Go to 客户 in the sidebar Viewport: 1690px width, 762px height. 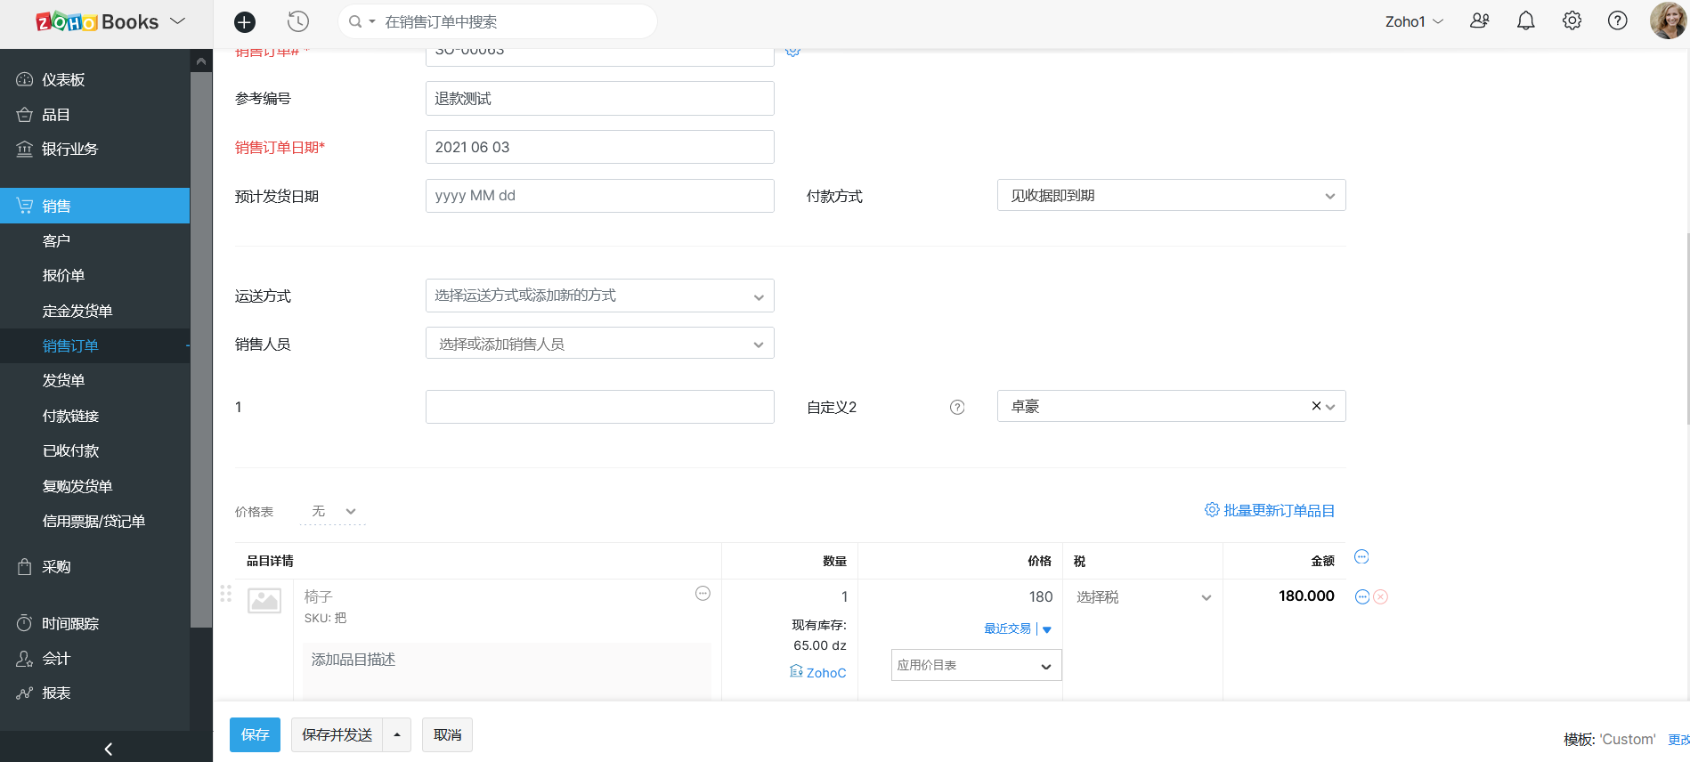56,241
